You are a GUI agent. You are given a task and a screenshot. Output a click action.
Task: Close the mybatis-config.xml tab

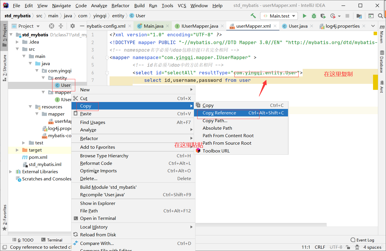pyautogui.click(x=130, y=26)
